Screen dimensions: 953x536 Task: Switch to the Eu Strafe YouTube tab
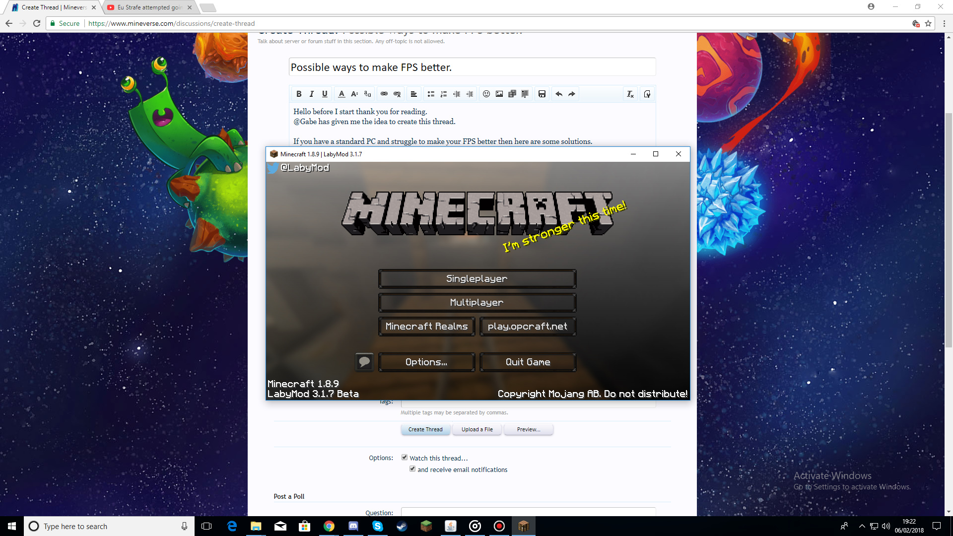pos(149,7)
